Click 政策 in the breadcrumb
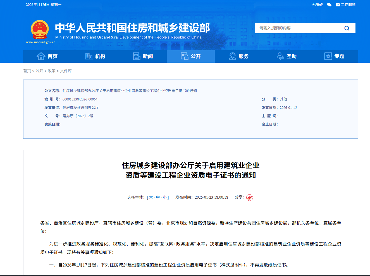 [52, 71]
